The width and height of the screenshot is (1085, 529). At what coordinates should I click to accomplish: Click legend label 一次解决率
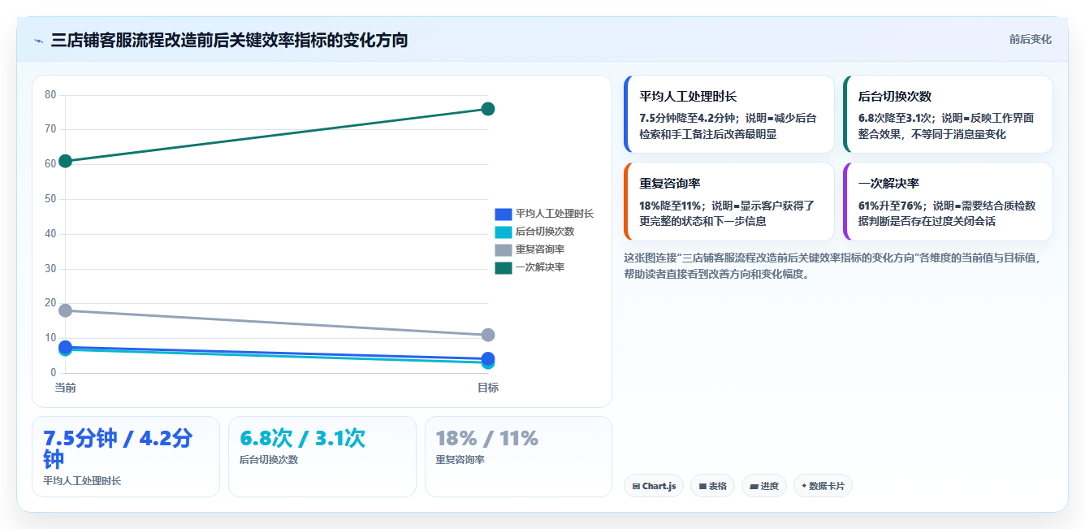click(x=540, y=267)
